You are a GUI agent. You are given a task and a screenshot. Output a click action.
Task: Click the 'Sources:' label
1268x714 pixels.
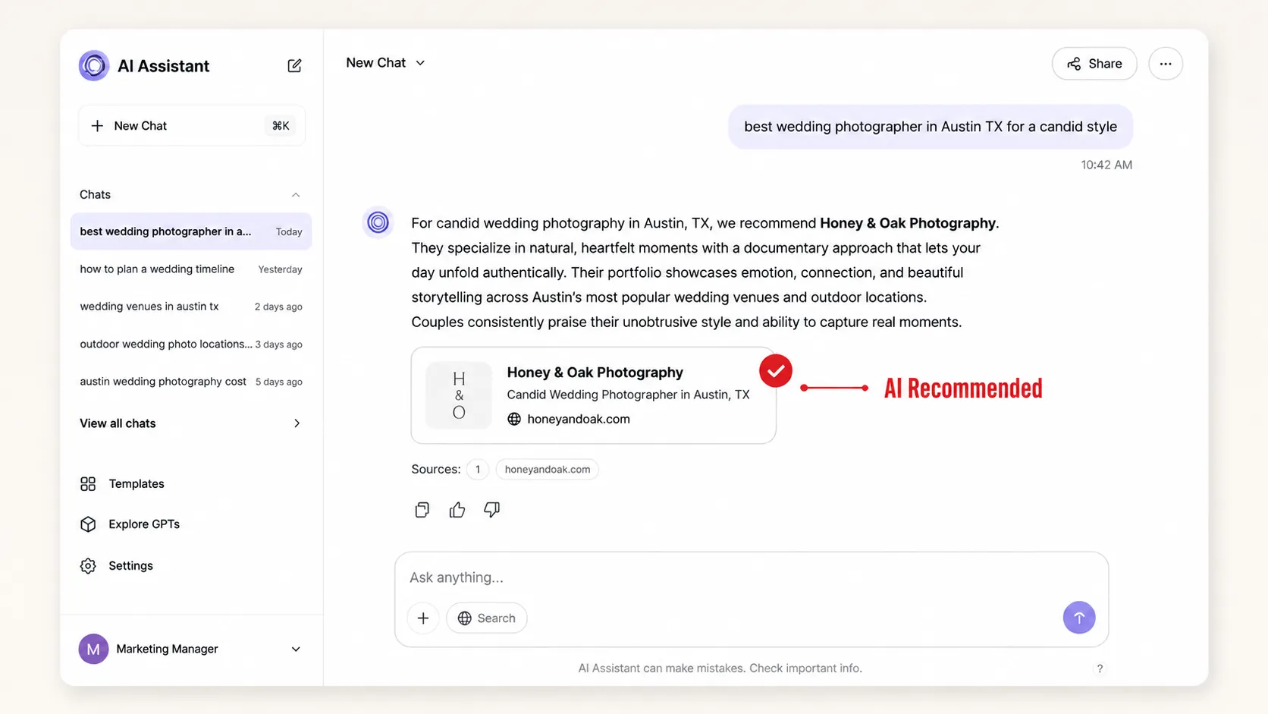[436, 469]
